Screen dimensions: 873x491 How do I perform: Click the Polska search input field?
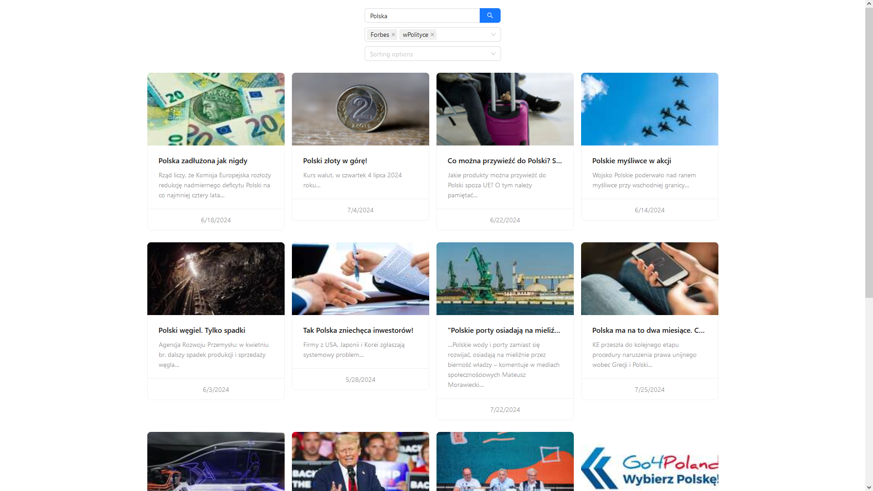[x=421, y=16]
